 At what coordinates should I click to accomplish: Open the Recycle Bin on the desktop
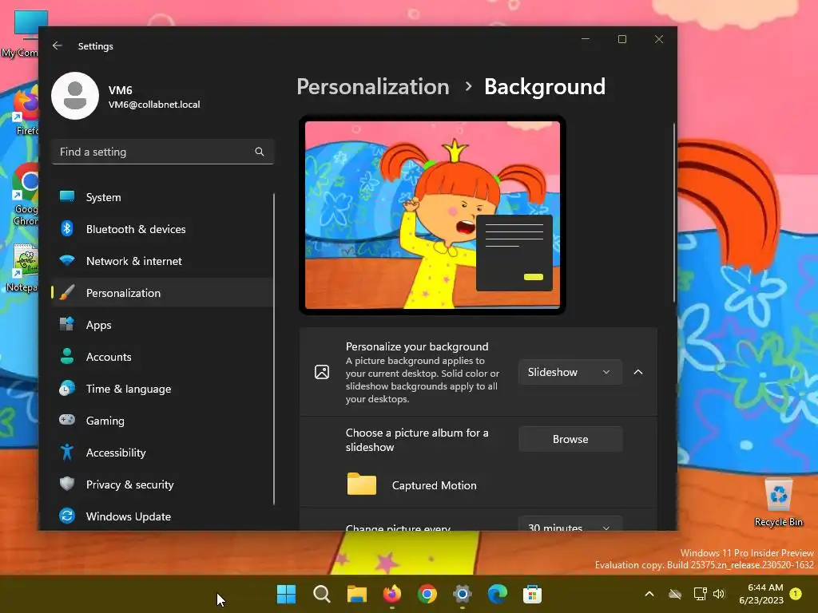778,503
